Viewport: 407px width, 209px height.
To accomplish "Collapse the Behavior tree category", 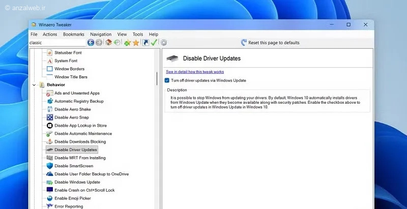I will point(34,85).
